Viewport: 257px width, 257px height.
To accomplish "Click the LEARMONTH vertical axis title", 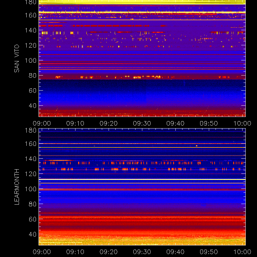I will coord(17,187).
